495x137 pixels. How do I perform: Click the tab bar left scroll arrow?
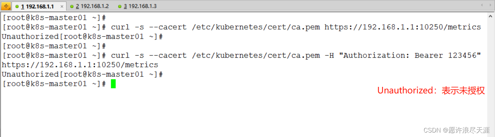coord(482,5)
